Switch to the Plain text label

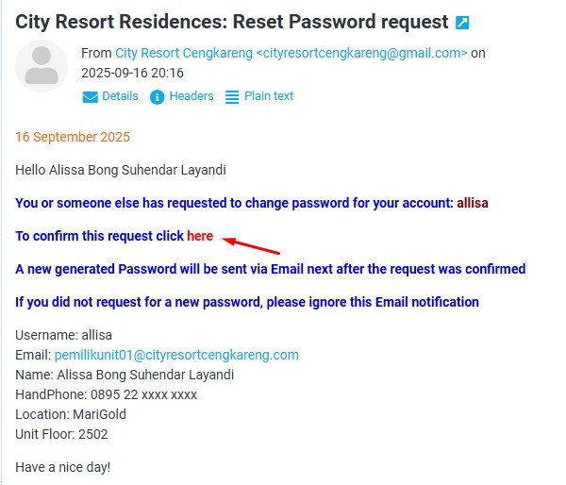(x=269, y=96)
